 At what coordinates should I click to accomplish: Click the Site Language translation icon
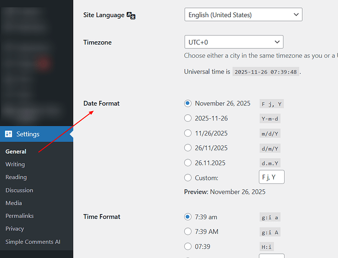[131, 16]
